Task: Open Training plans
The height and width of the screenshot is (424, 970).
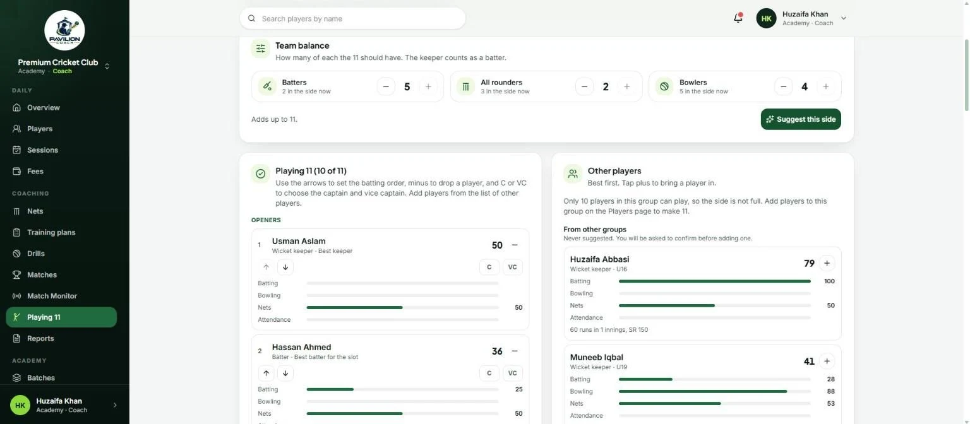Action: (x=61, y=232)
